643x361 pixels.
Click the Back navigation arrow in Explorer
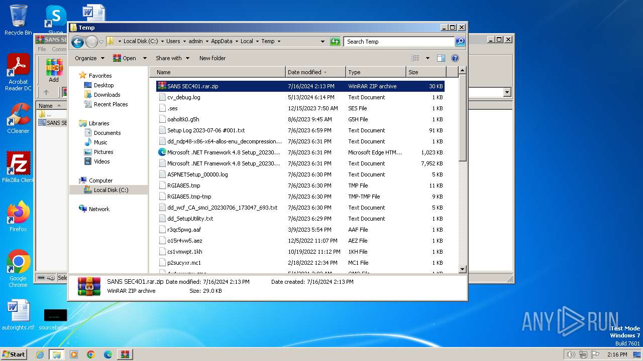[x=77, y=42]
